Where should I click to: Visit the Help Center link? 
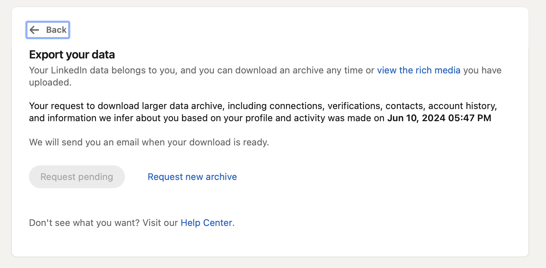pos(206,223)
